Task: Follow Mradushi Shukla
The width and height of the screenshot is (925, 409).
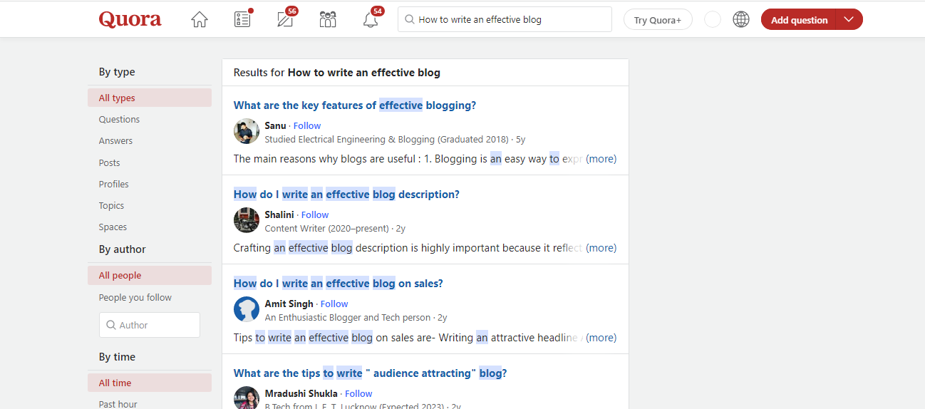Action: [358, 393]
